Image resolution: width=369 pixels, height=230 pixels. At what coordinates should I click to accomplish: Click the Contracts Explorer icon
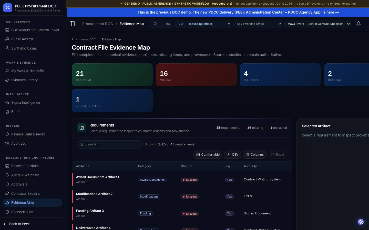(7, 193)
